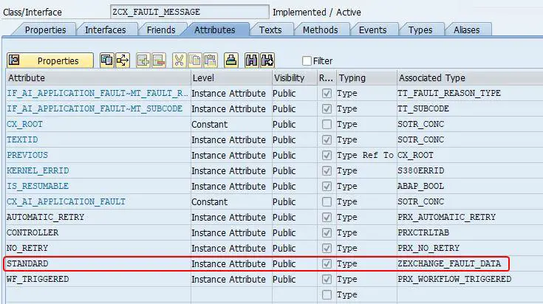
Task: Open the Aliases tab
Action: click(466, 30)
